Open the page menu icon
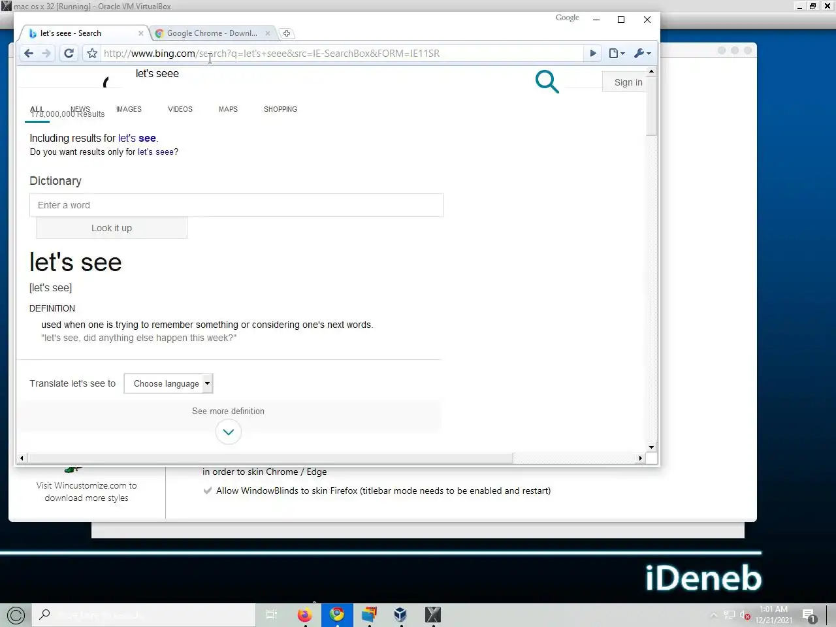This screenshot has width=836, height=627. pos(617,54)
